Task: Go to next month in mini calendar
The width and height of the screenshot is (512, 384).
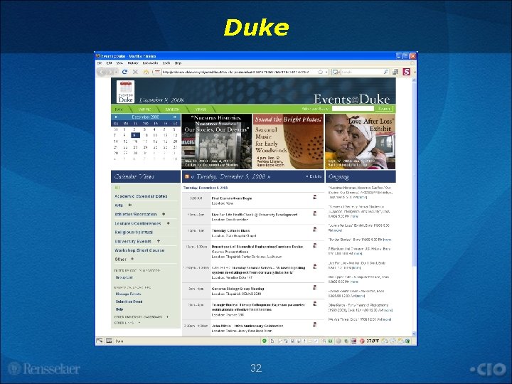Action: (x=175, y=117)
